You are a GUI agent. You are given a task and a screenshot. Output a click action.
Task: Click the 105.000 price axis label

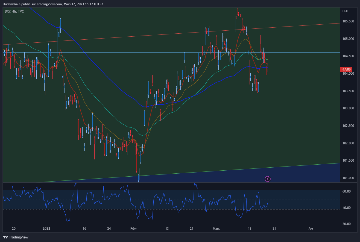tap(348, 39)
